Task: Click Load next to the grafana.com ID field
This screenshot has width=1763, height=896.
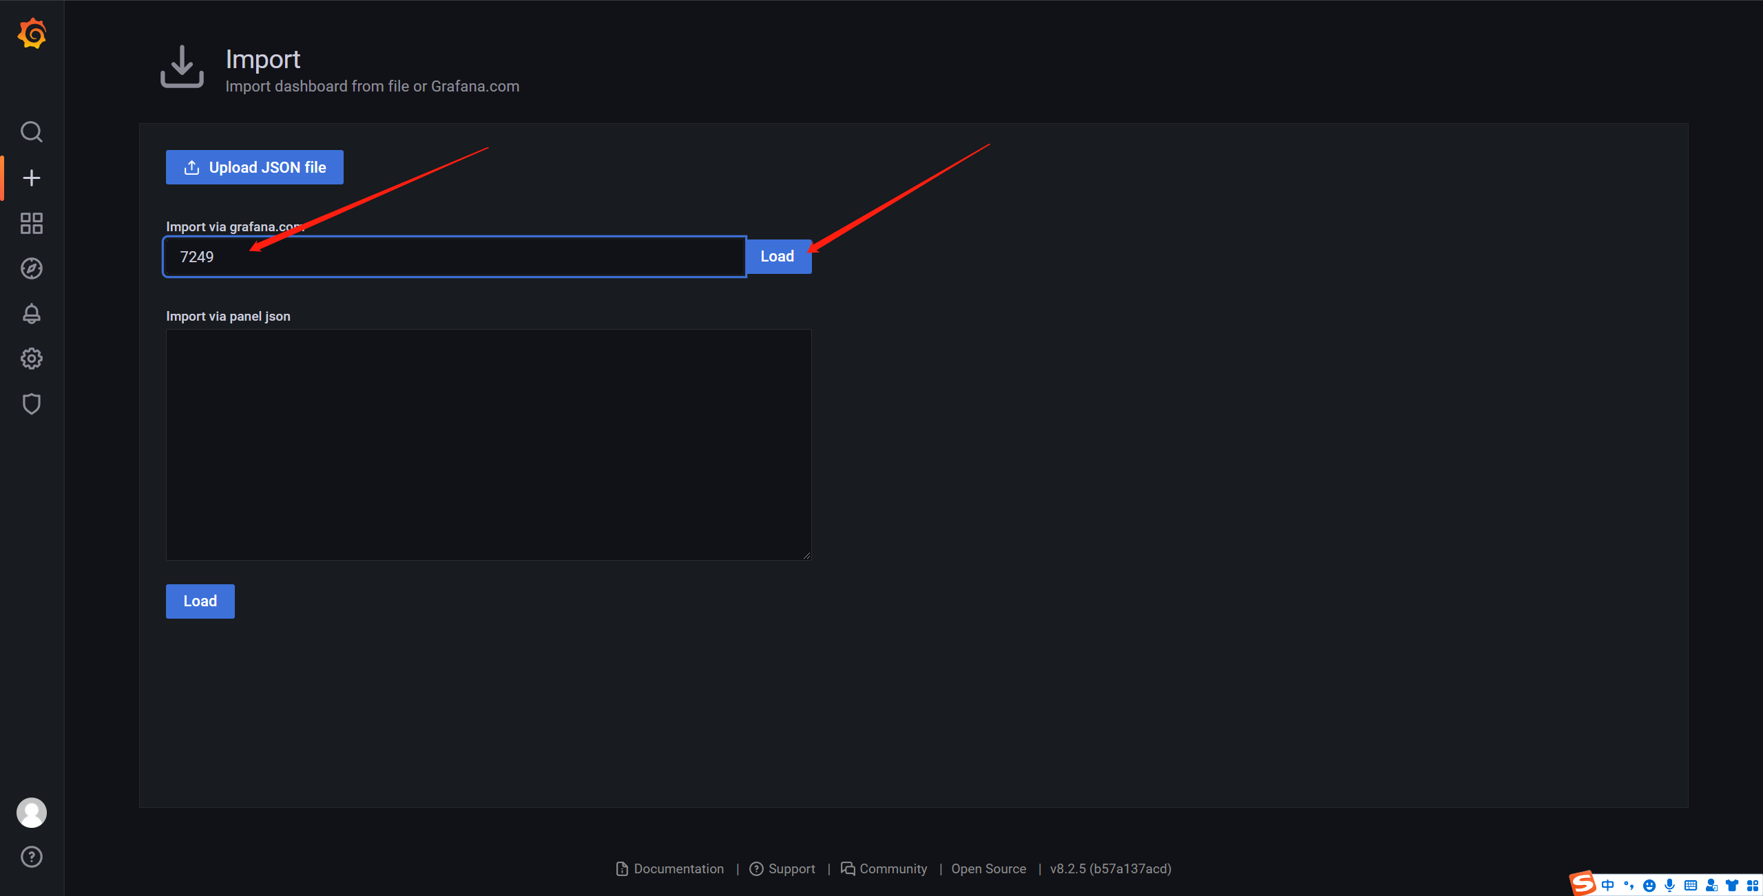Action: click(x=778, y=257)
